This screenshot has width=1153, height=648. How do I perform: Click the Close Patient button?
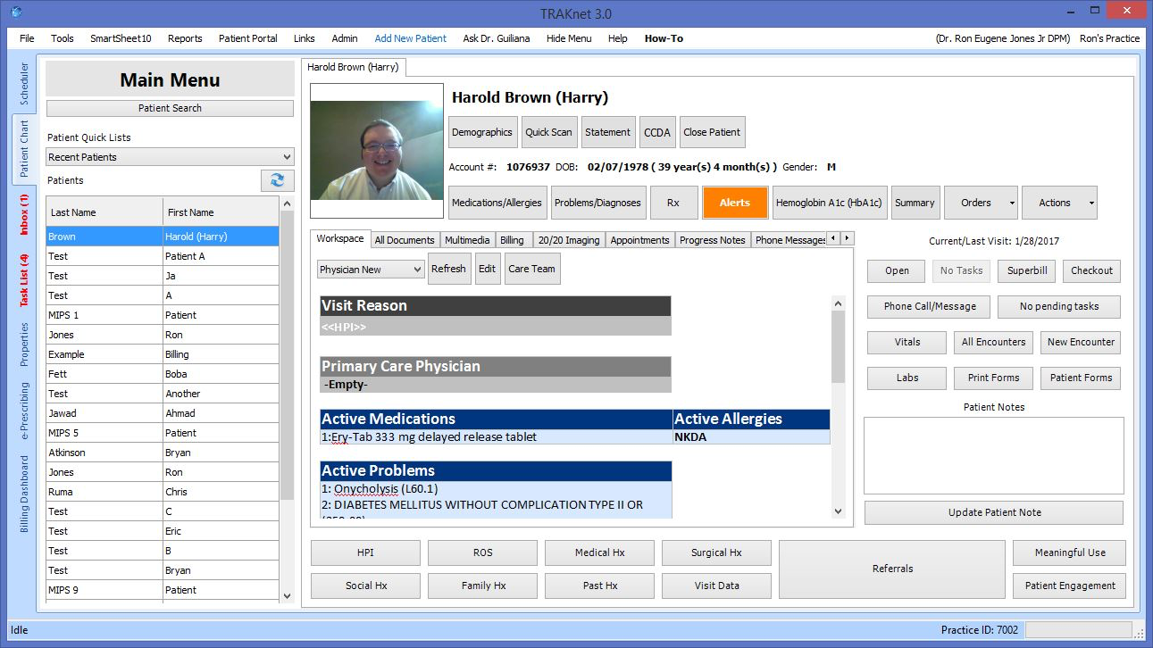pyautogui.click(x=712, y=132)
